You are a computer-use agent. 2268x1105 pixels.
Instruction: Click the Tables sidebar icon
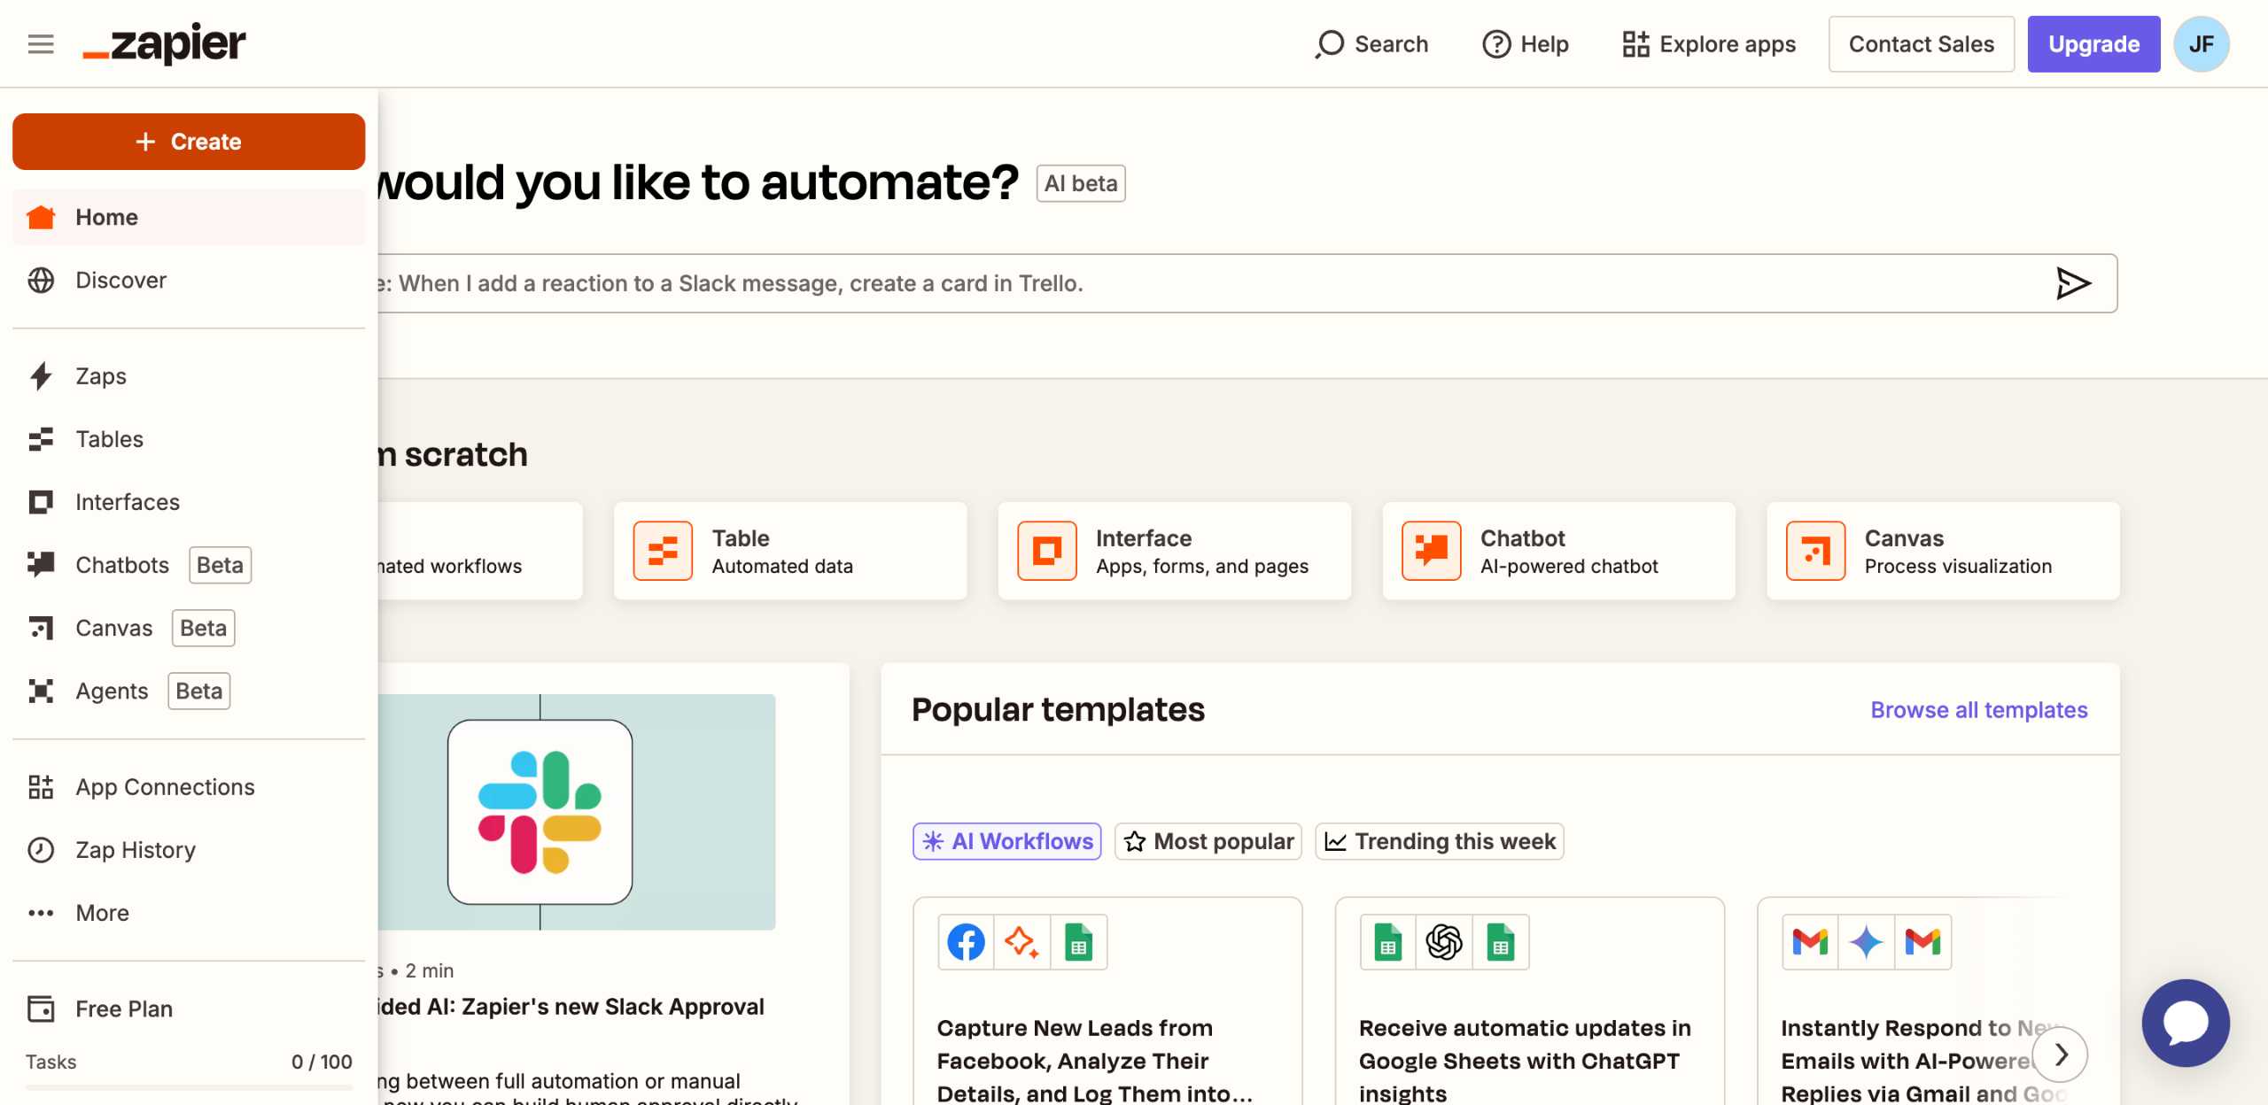tap(41, 439)
